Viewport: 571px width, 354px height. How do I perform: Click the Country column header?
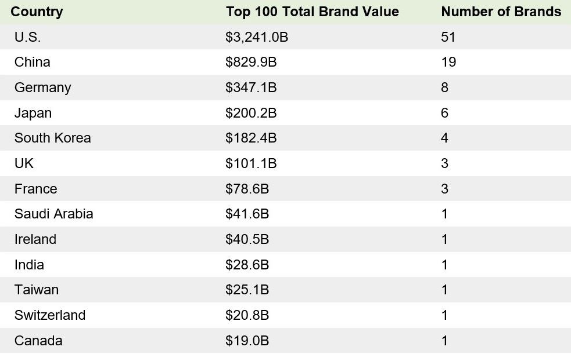click(x=37, y=12)
